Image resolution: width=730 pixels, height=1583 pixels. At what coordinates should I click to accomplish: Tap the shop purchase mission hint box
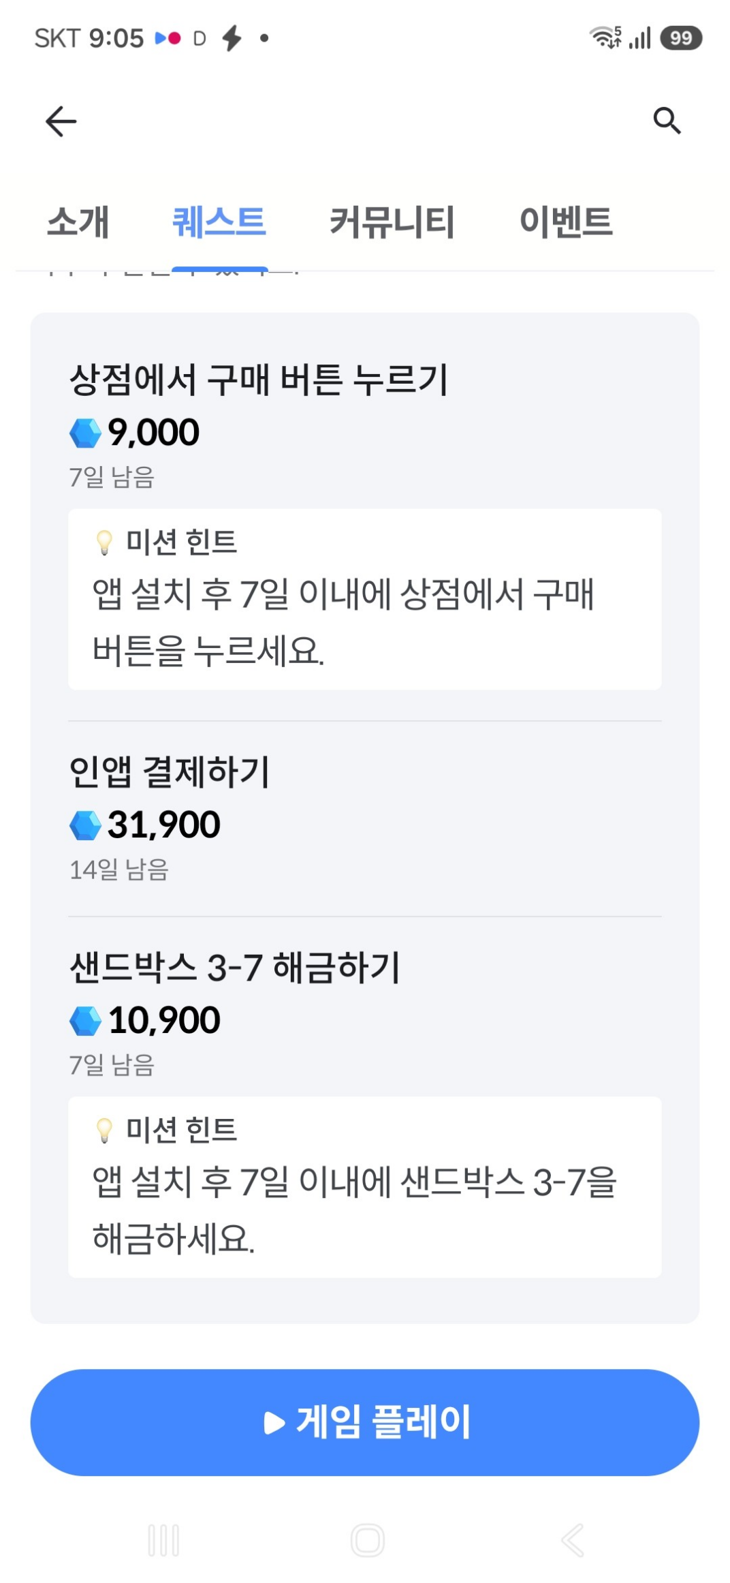coord(365,599)
